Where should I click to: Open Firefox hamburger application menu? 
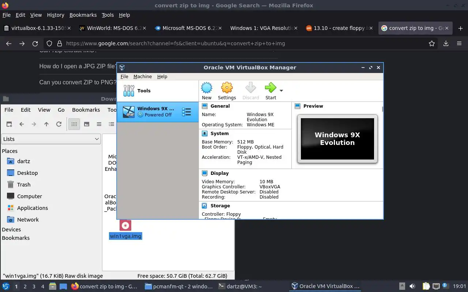pos(459,43)
